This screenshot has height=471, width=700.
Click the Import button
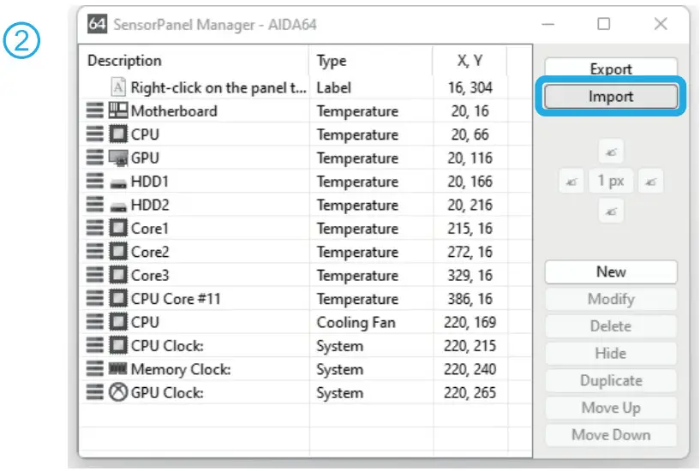pyautogui.click(x=610, y=97)
